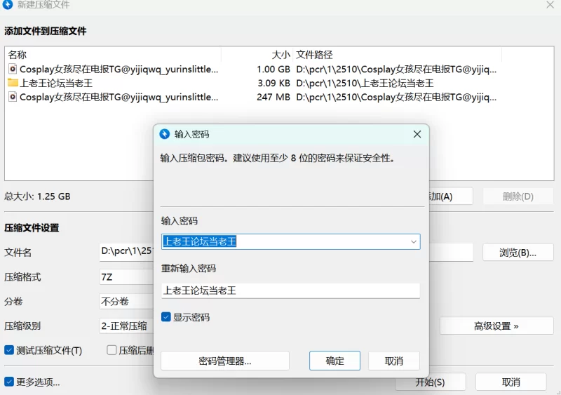Click the 文件名 path field

[126, 251]
